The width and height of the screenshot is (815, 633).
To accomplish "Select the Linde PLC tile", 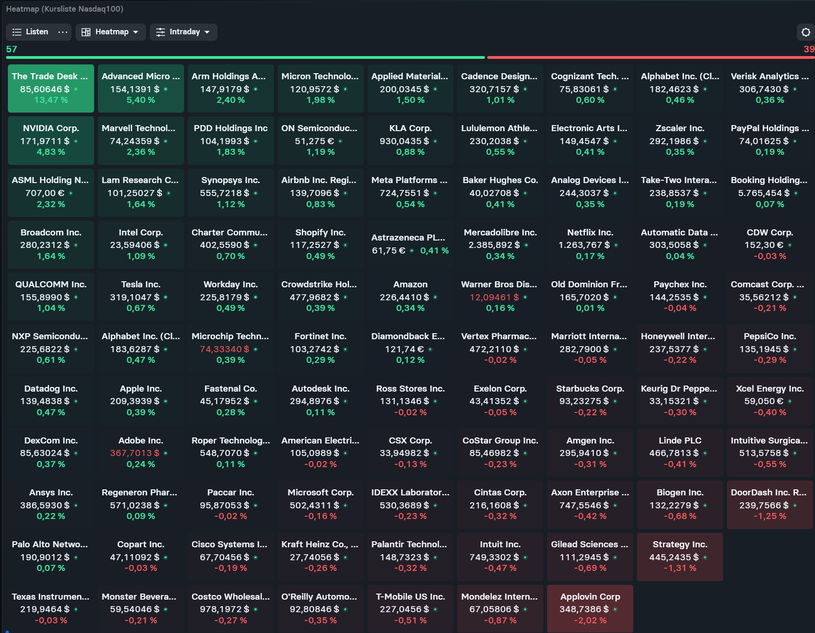I will (680, 453).
